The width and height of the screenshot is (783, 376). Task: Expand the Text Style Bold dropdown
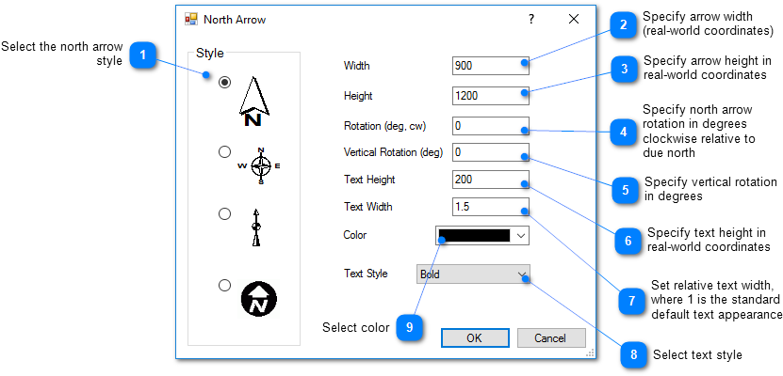tap(522, 274)
